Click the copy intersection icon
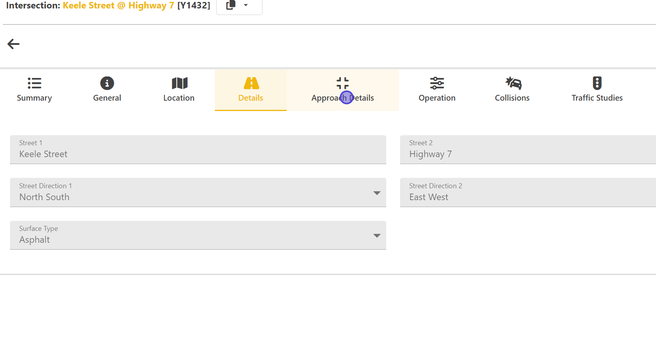Viewport: 656px width, 358px height. (x=231, y=5)
